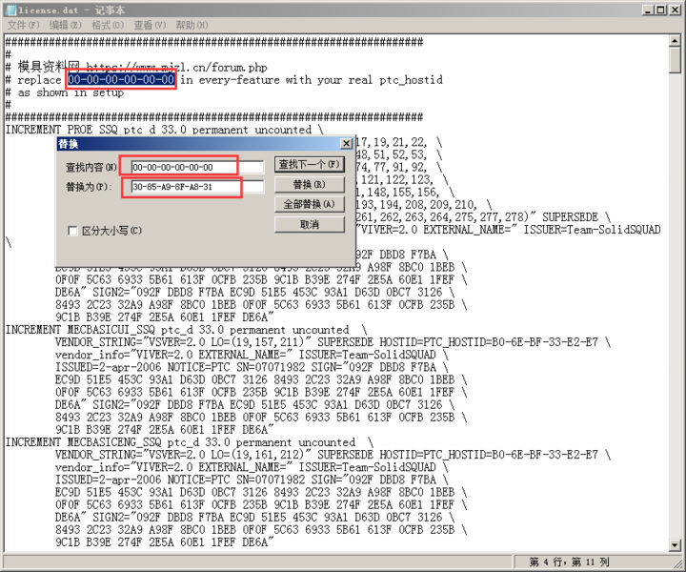Maximize the Notepad window
The height and width of the screenshot is (572, 686).
click(x=660, y=10)
